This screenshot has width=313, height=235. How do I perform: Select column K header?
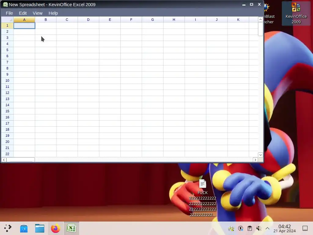point(238,20)
